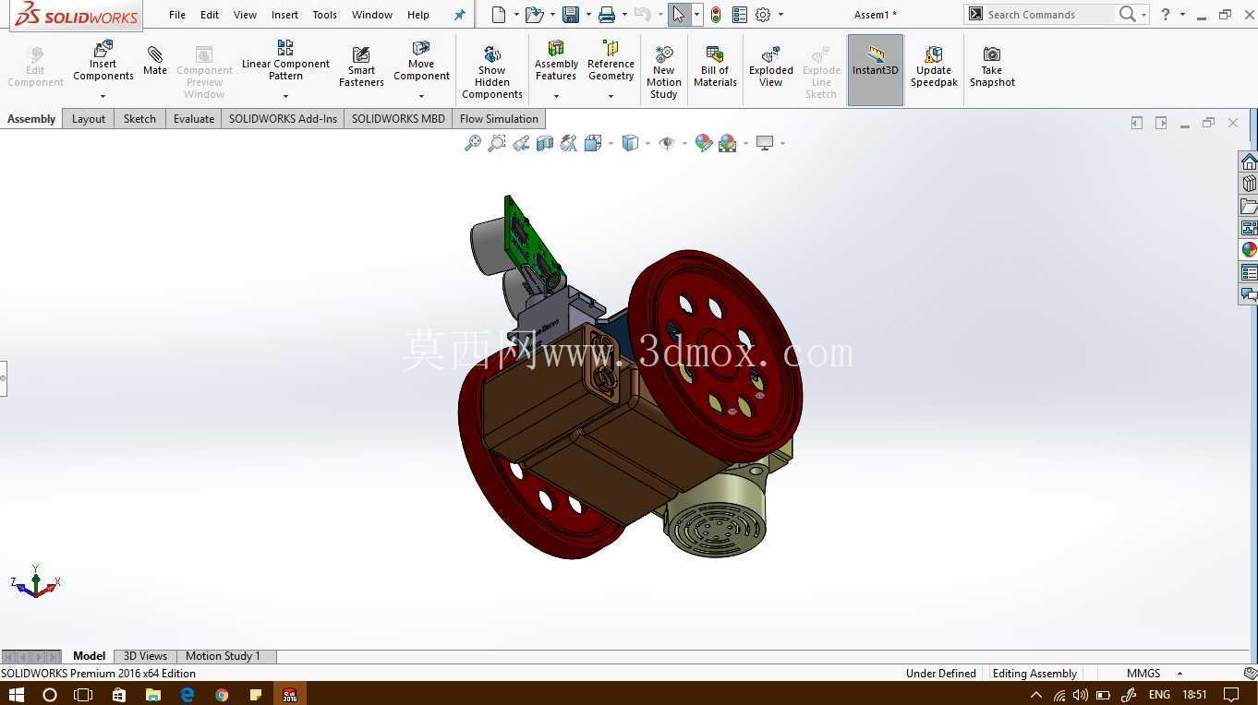
Task: Toggle Hide/Show Items eye icon
Action: pos(667,143)
